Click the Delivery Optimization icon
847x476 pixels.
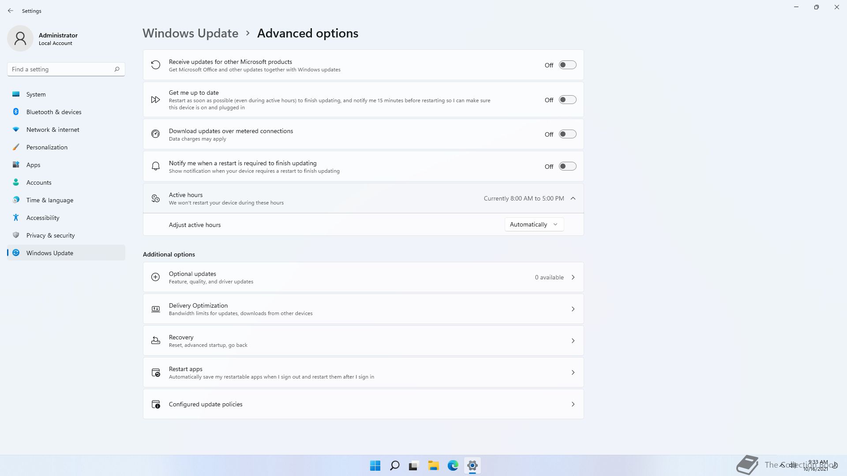(155, 309)
